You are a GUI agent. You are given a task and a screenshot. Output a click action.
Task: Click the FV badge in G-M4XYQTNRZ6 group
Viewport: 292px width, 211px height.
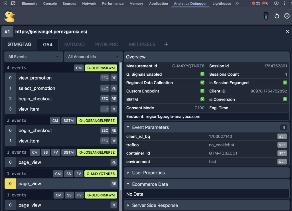tap(79, 174)
